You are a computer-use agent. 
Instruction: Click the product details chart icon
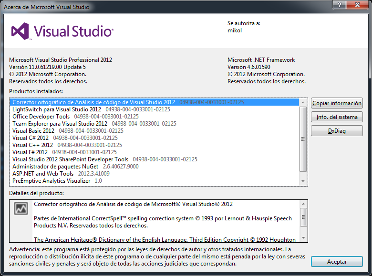pyautogui.click(x=21, y=208)
